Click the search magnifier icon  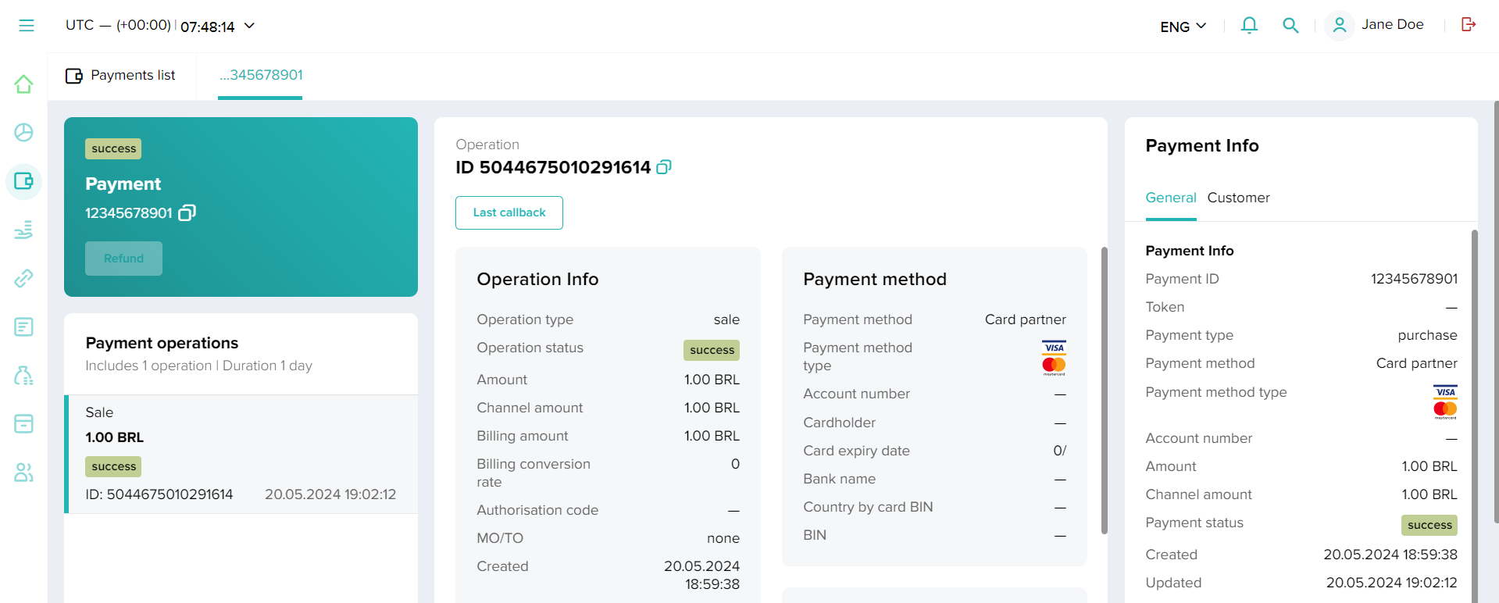tap(1290, 26)
